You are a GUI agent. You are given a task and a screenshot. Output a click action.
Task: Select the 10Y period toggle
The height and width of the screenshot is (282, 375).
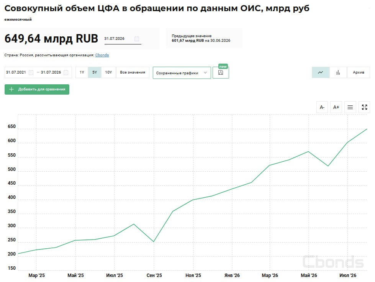pyautogui.click(x=108, y=72)
